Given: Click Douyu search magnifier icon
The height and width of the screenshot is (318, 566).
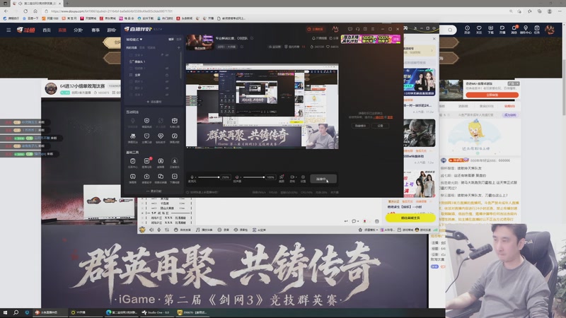Looking at the screenshot, I should coord(450,30).
